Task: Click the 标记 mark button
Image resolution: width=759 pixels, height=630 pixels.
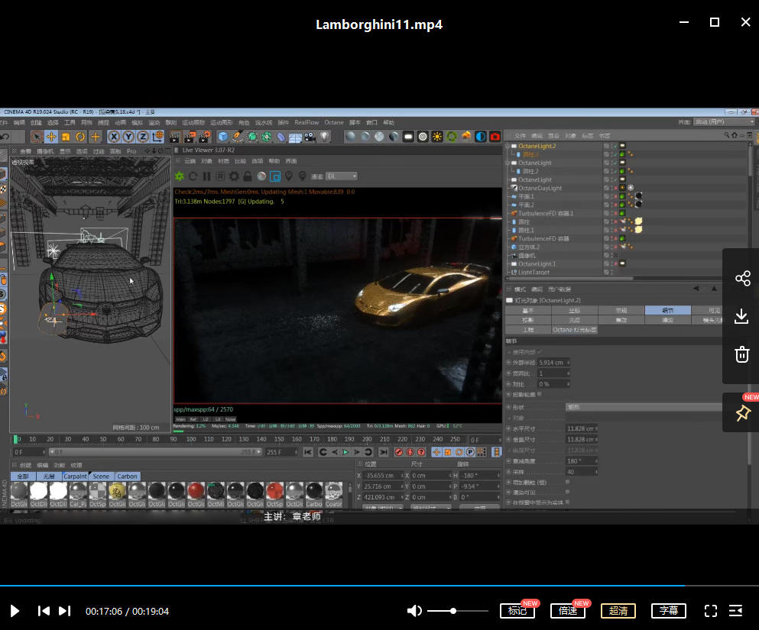Action: (517, 611)
